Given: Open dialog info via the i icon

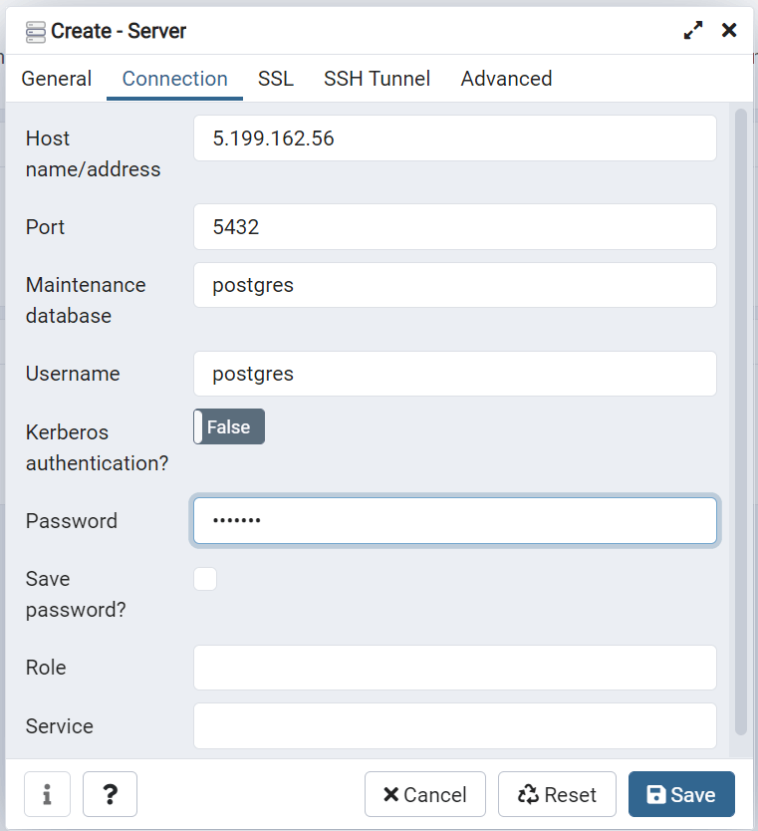Looking at the screenshot, I should click(x=47, y=794).
